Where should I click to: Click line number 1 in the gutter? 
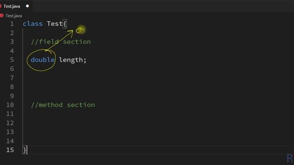[12, 24]
